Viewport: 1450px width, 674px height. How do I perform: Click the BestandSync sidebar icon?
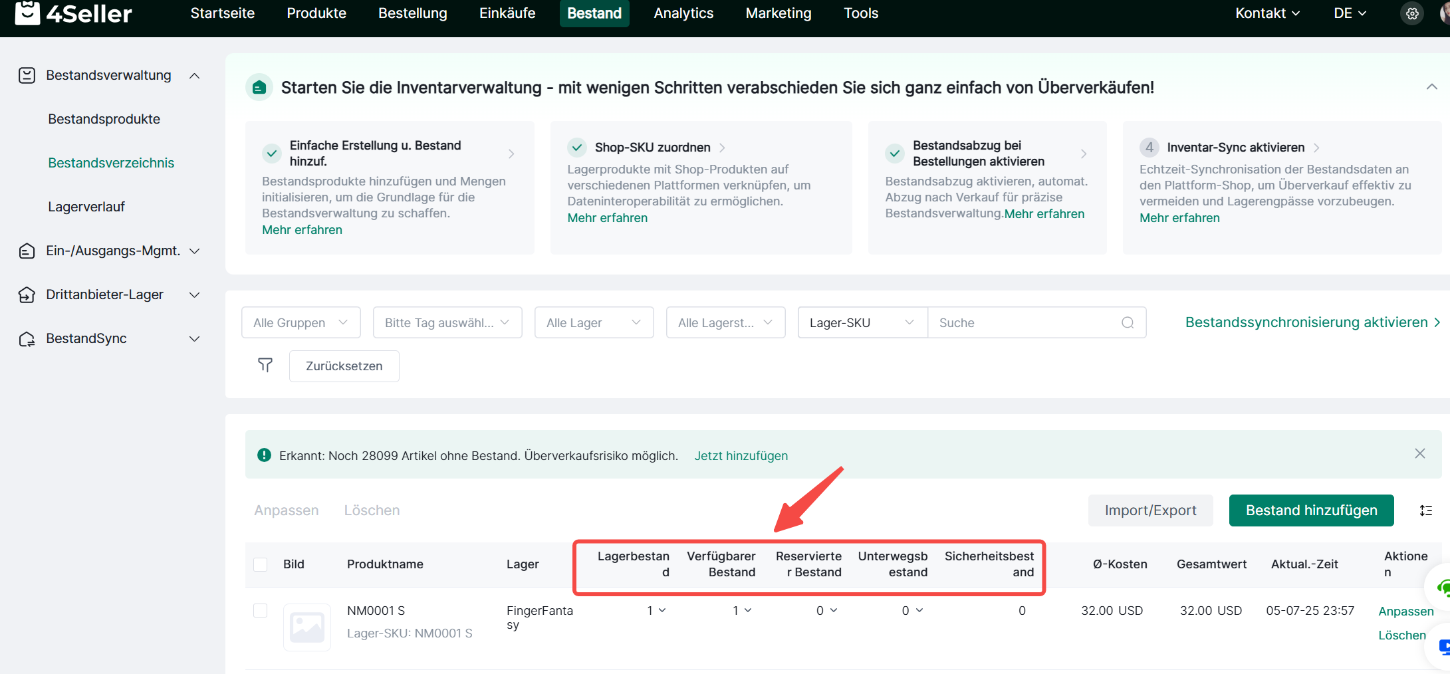[x=27, y=339]
